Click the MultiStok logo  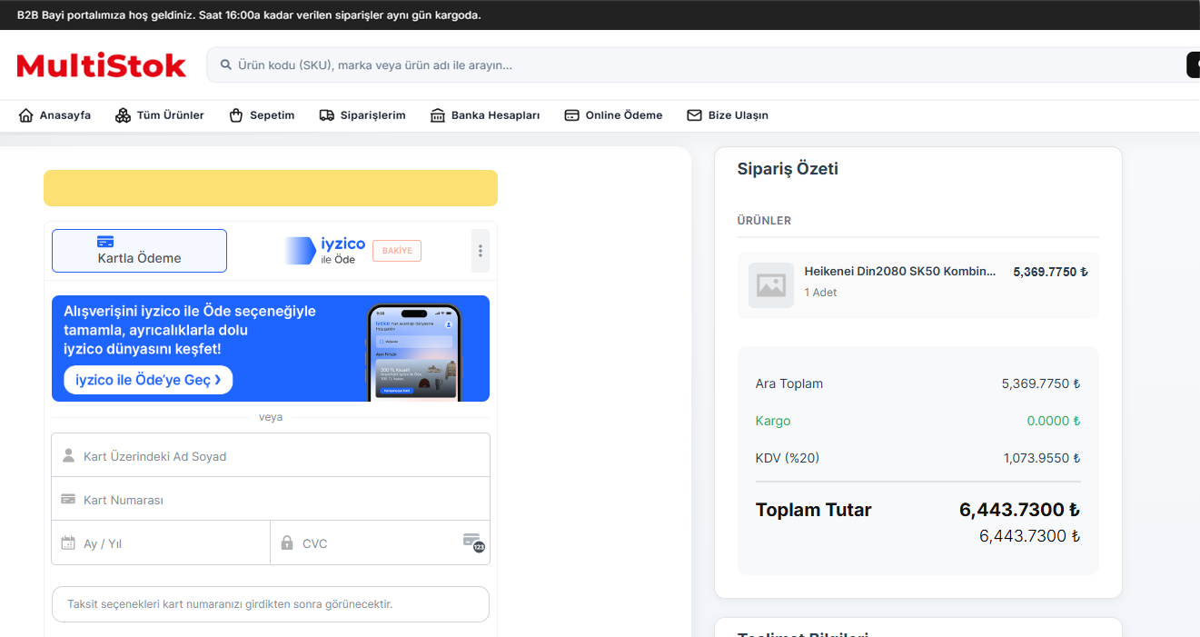tap(102, 65)
